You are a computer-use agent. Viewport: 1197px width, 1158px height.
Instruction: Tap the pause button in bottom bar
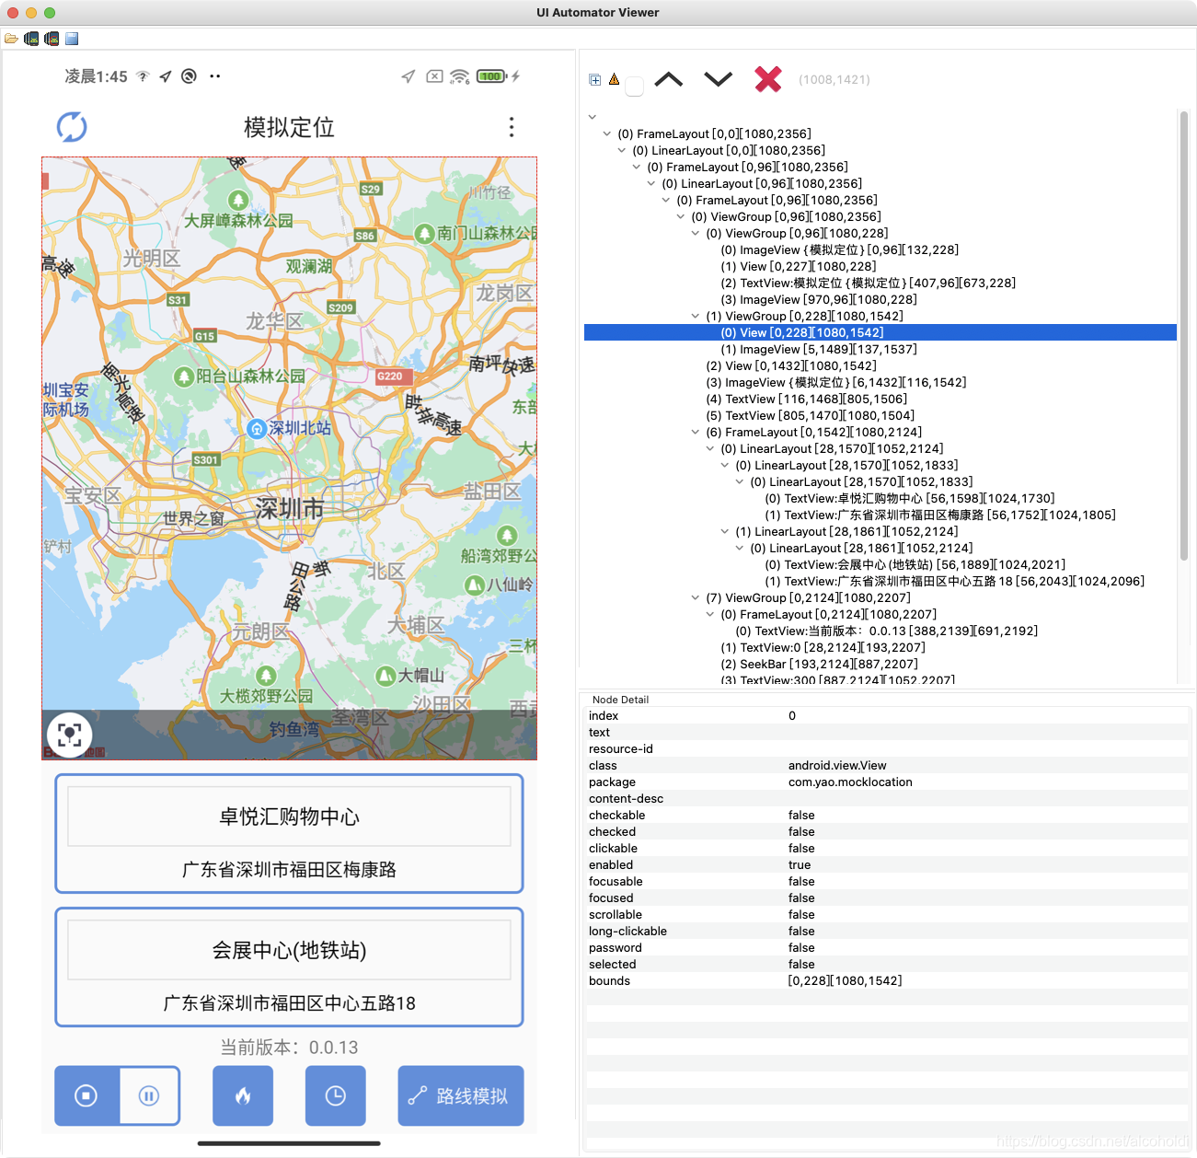tap(149, 1095)
